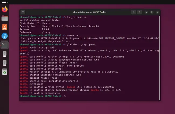Image resolution: width=175 pixels, height=114 pixels.
Task: Click the new tab button in terminal
Action: (x=23, y=12)
